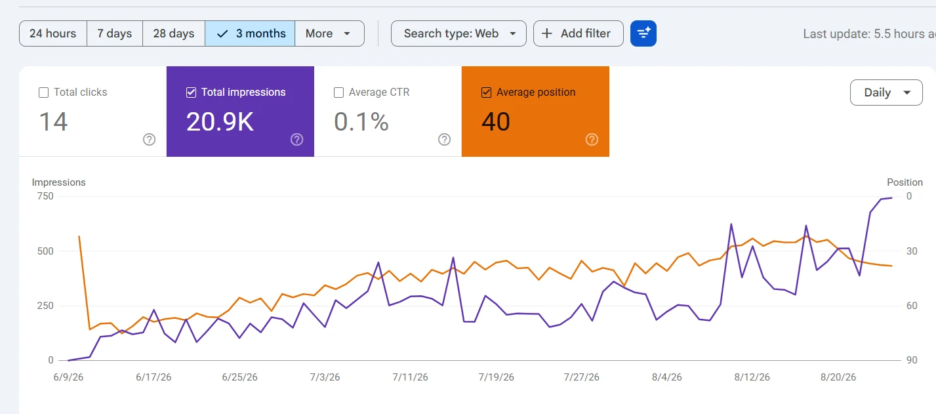Click help icon on Total impressions card

point(297,139)
